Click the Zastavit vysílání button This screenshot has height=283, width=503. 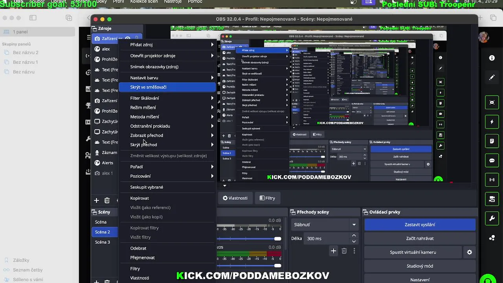coord(420,224)
